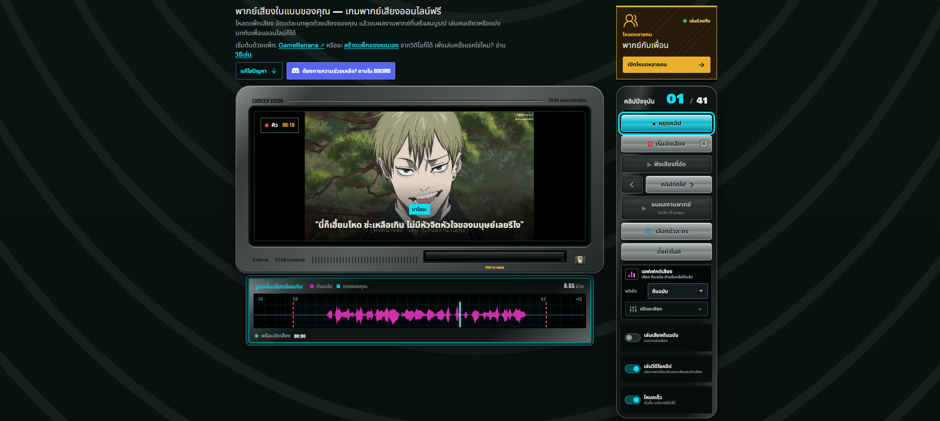Stop the clip with หยุดคลิป button
The image size is (940, 421).
coord(666,123)
